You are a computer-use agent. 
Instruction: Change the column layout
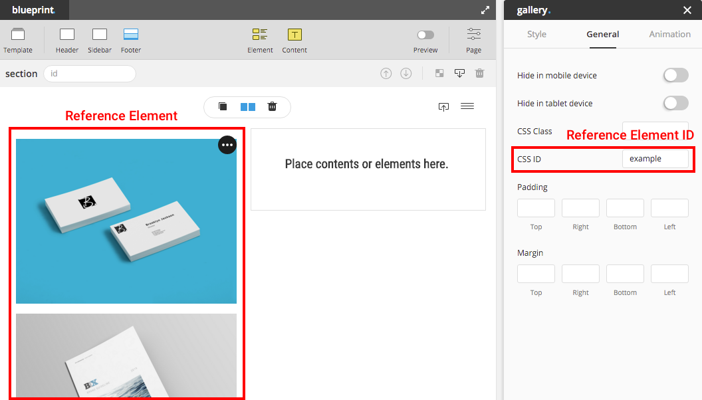point(247,107)
